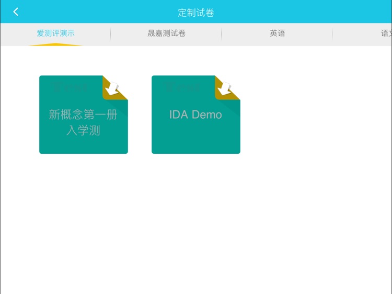Switch to the 晟嘉测试卷 tab

pos(166,33)
